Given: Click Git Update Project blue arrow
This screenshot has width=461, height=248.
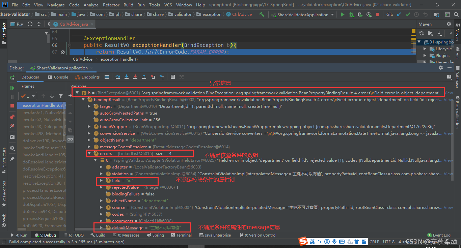Looking at the screenshot, I should (399, 14).
